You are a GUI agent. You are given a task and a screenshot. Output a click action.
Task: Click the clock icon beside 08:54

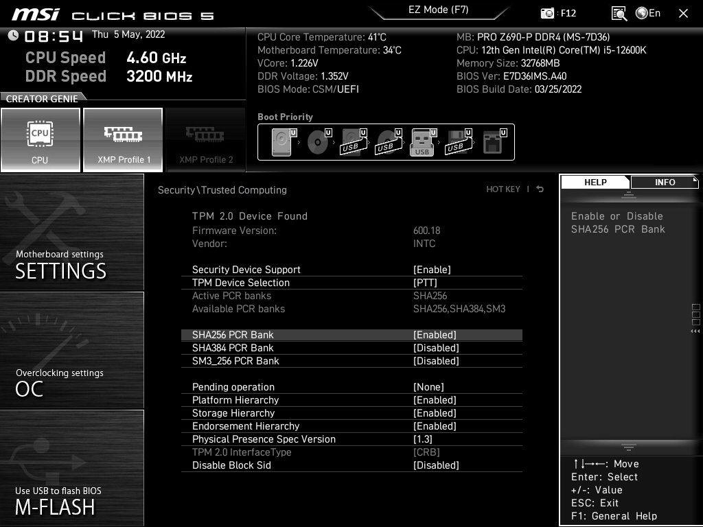point(13,36)
